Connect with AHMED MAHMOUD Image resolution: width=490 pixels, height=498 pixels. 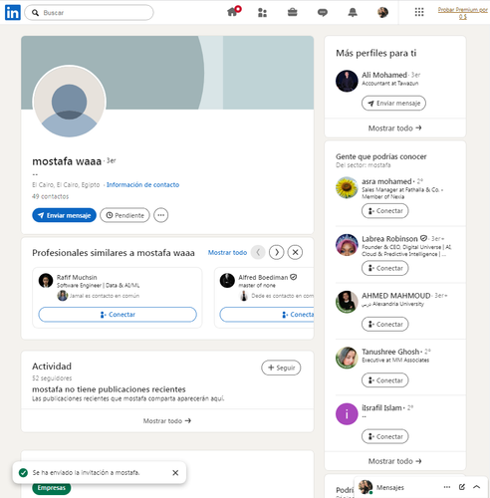pyautogui.click(x=385, y=324)
